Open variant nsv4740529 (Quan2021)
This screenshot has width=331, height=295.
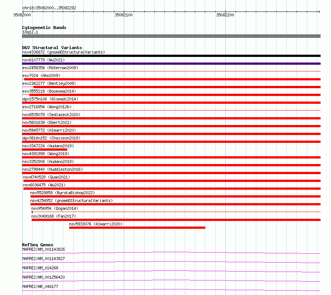[x=46, y=177]
